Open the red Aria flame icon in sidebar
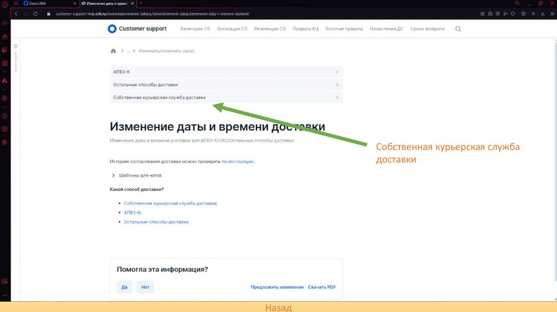This screenshot has width=557, height=312. click(4, 81)
